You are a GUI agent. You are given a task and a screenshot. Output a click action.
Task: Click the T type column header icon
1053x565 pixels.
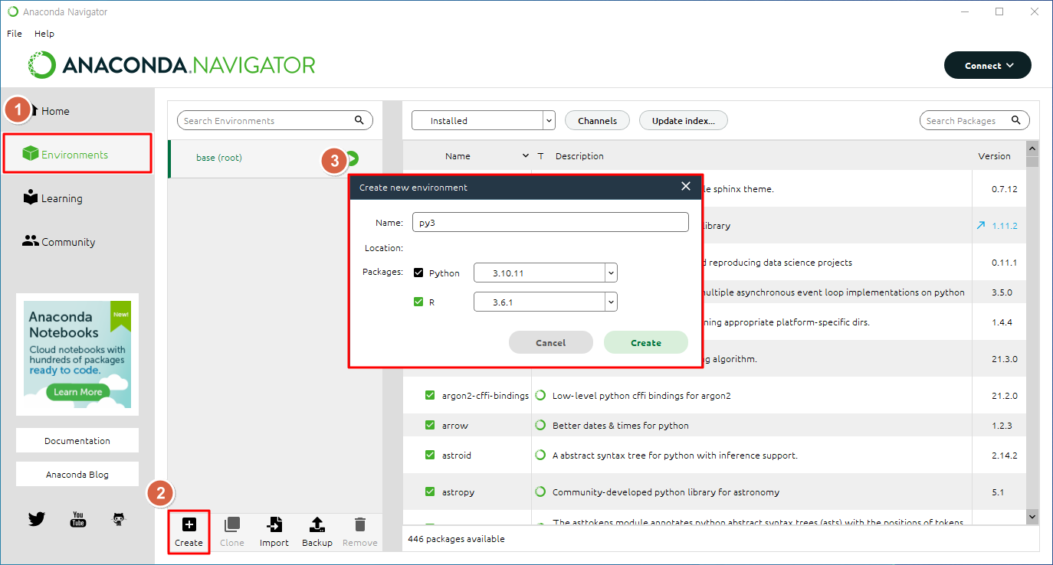[540, 156]
